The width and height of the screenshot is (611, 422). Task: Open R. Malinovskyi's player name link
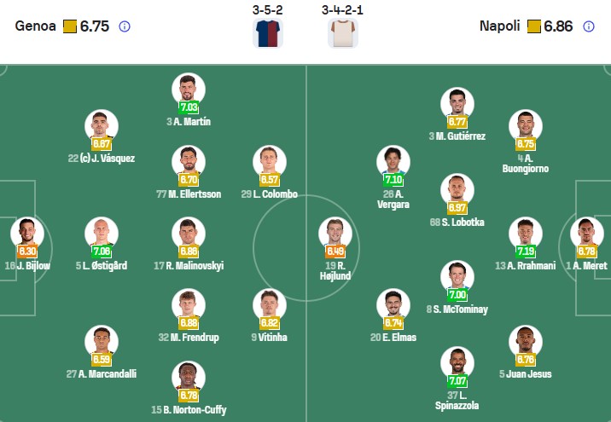click(x=189, y=266)
